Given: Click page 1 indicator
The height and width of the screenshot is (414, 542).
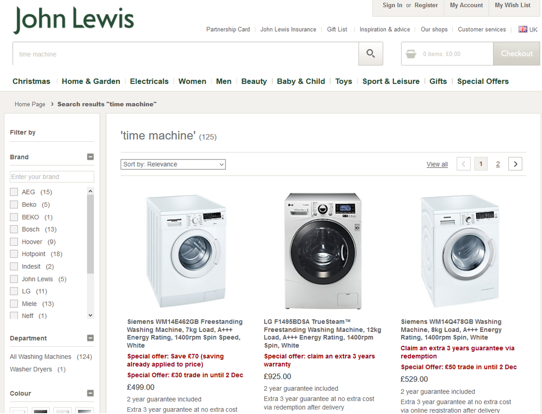Looking at the screenshot, I should coord(481,164).
